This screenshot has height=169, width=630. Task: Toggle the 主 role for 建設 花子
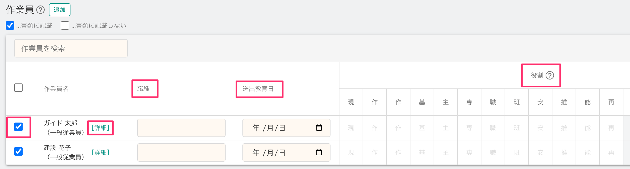[x=446, y=153]
